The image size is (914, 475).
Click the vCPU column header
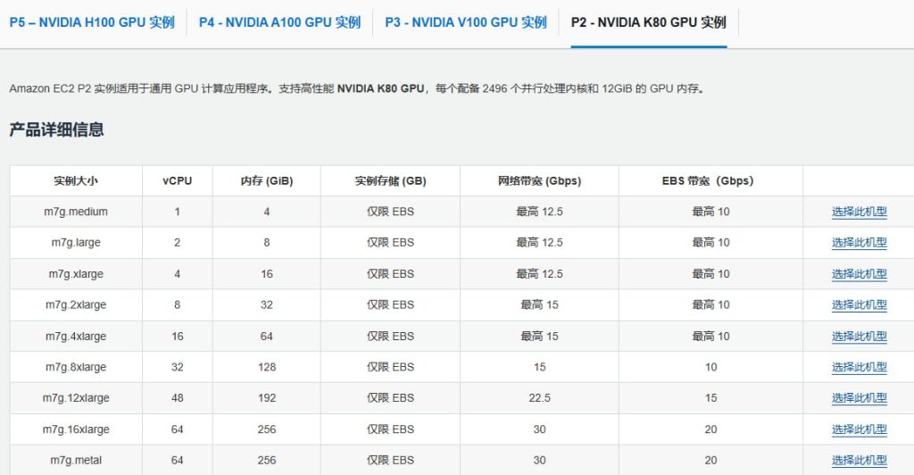pyautogui.click(x=178, y=180)
